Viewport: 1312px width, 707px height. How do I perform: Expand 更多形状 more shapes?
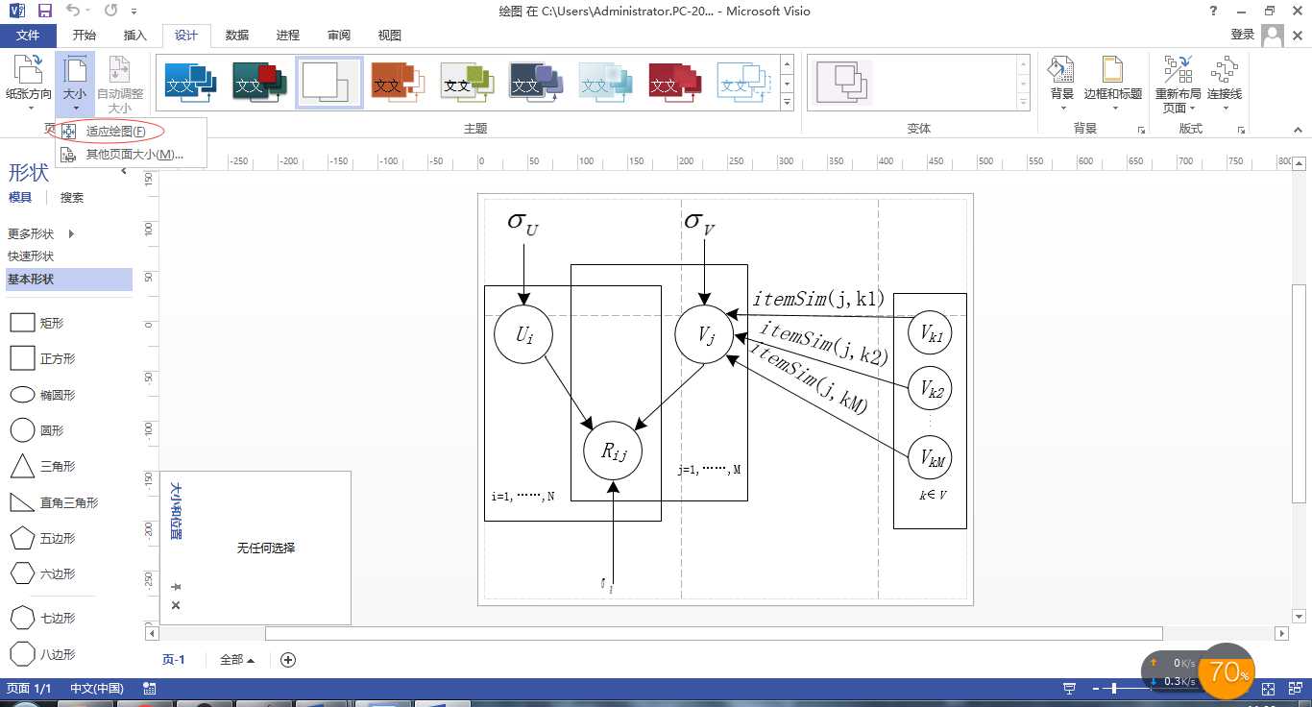(x=41, y=233)
